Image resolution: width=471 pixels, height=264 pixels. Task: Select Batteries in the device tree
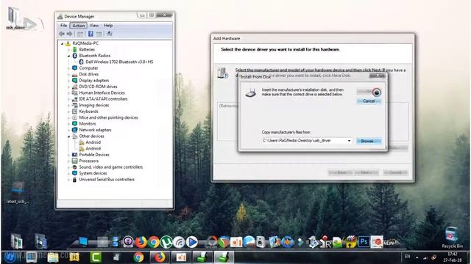tap(87, 49)
